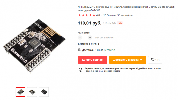Screen dimensions: 178x100
Task: Click the minus quantity button
Action: click(x=80, y=38)
